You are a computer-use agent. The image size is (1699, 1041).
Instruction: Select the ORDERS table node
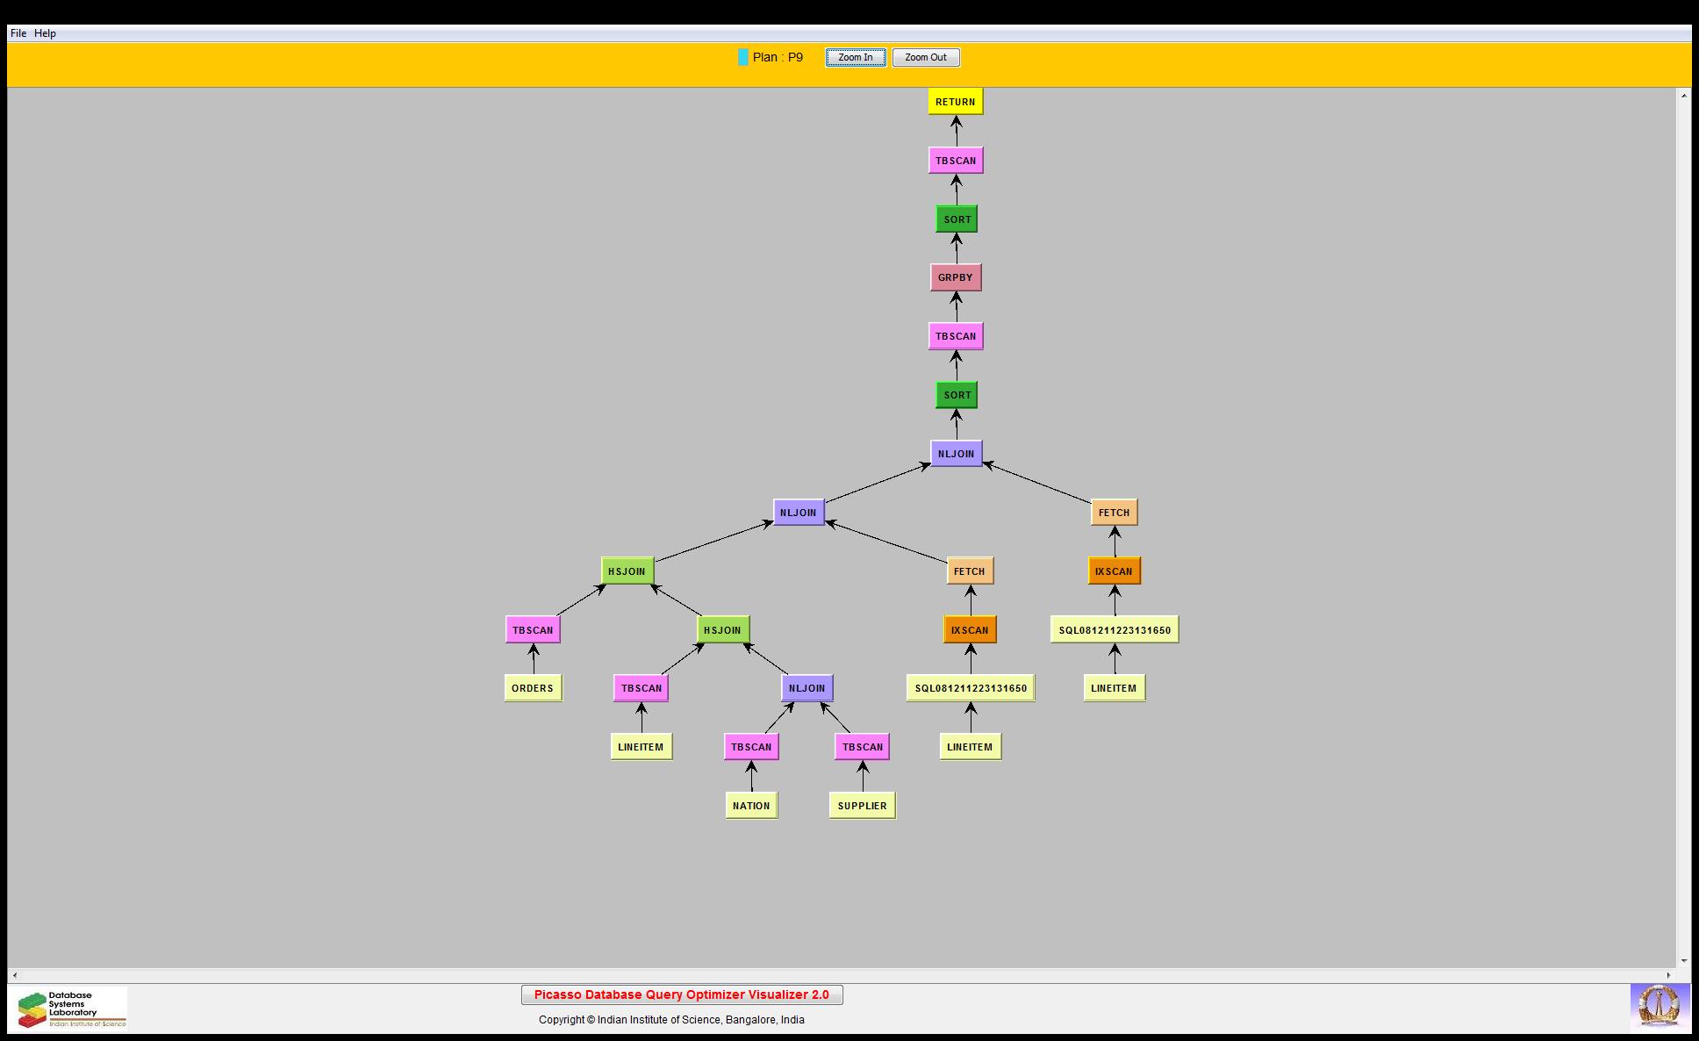(x=533, y=688)
